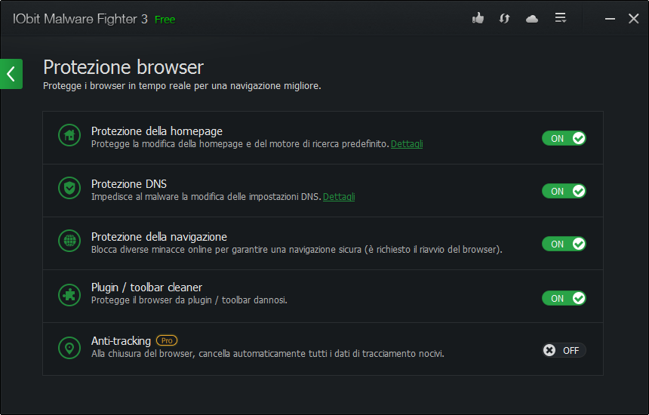The height and width of the screenshot is (415, 649).
Task: Click the refresh update icon in title bar
Action: point(505,18)
